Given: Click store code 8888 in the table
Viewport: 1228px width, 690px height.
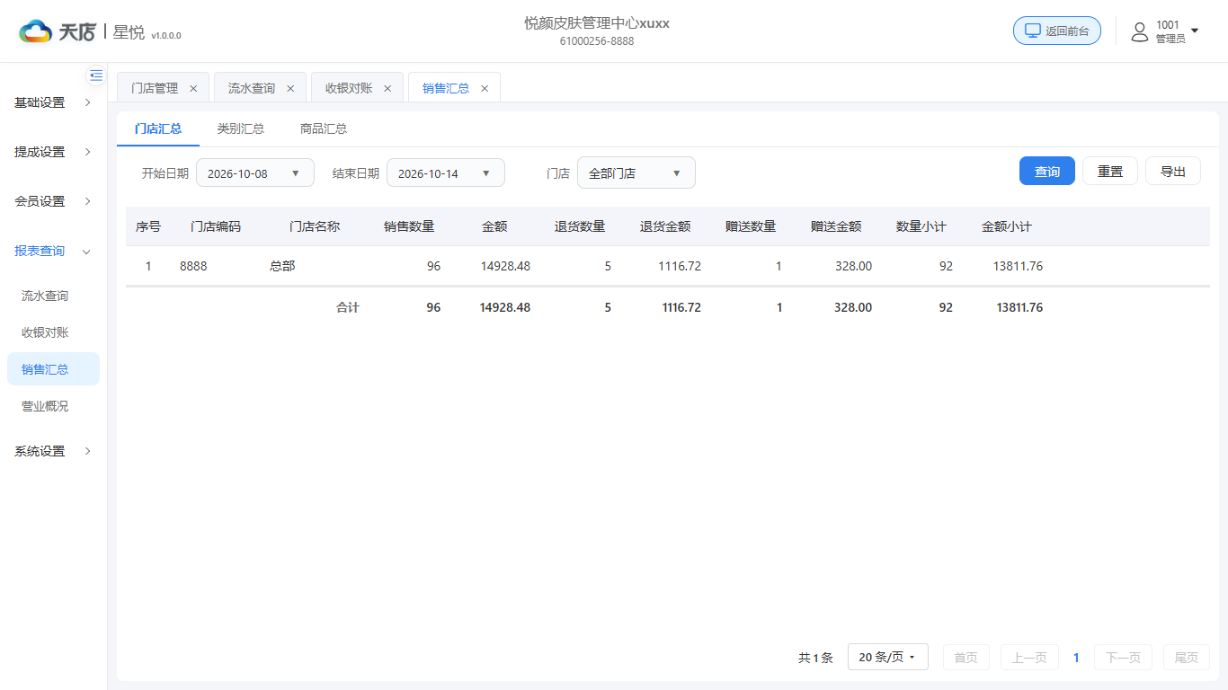Looking at the screenshot, I should (193, 266).
